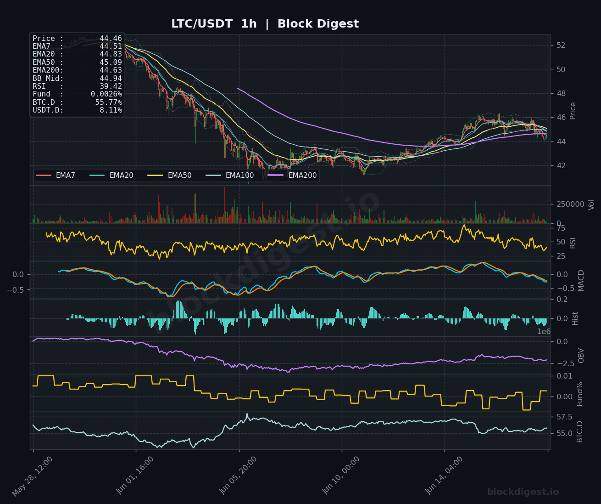Viewport: 601px width, 504px height.
Task: Click the 57.5 BTC.D axis tick
Action: [564, 417]
